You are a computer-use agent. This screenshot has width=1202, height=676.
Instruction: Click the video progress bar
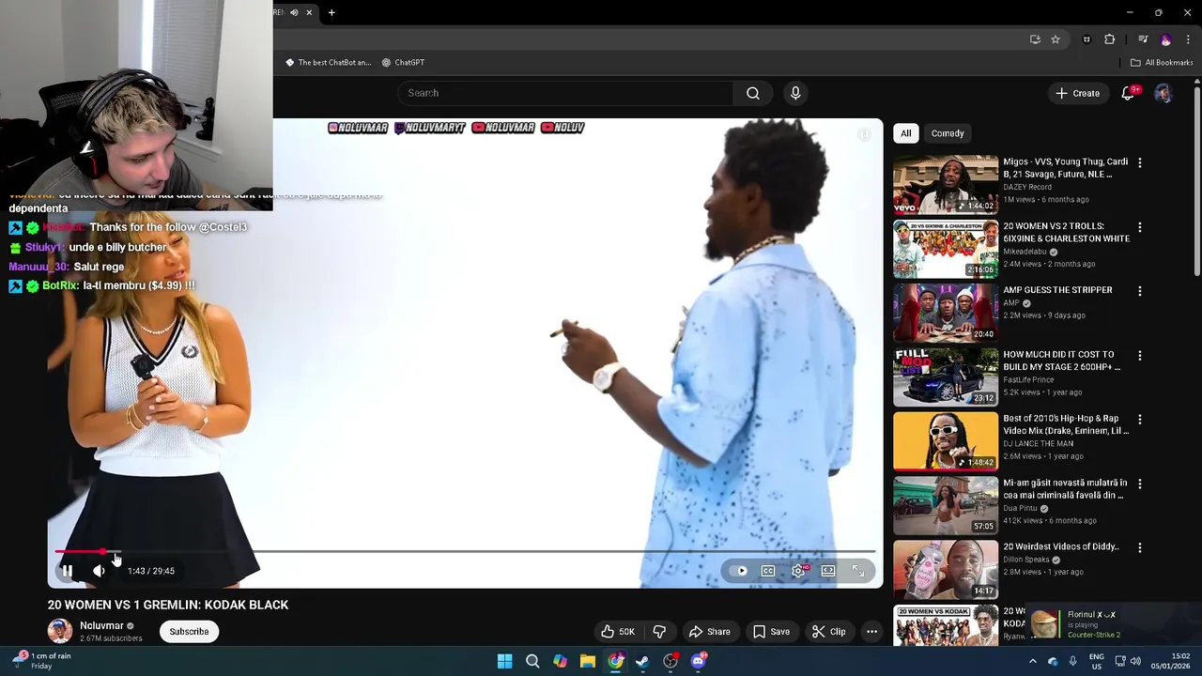(465, 552)
